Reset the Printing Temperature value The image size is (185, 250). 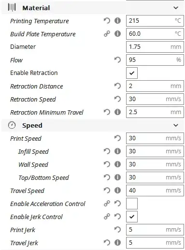point(107,21)
